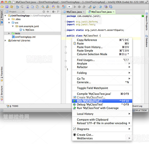Choose Run 'MyClassTest' with Coverage

tap(102, 108)
